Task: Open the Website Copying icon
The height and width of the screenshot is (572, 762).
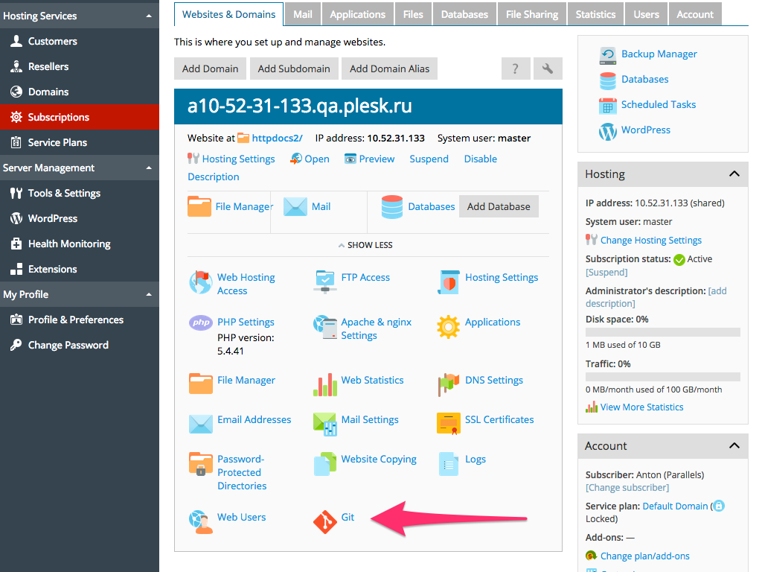Action: (325, 463)
